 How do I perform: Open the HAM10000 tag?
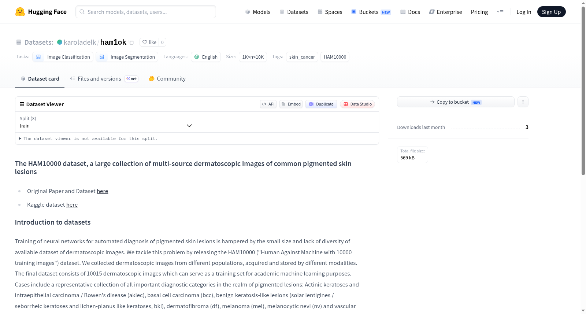pyautogui.click(x=335, y=57)
